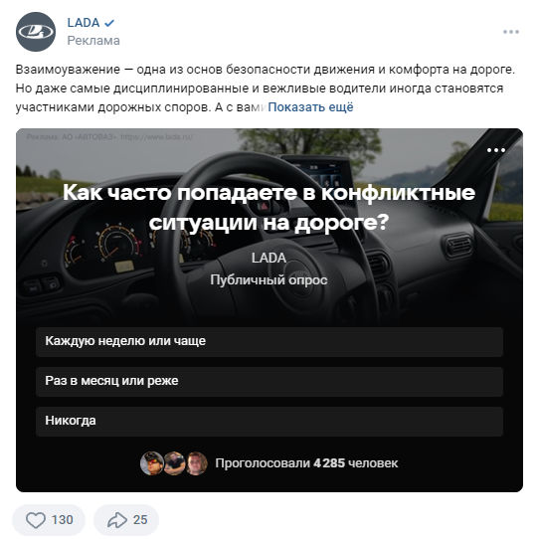Screen dimensions: 538x539
Task: Open the first voter avatar with sunglasses
Action: pos(151,463)
